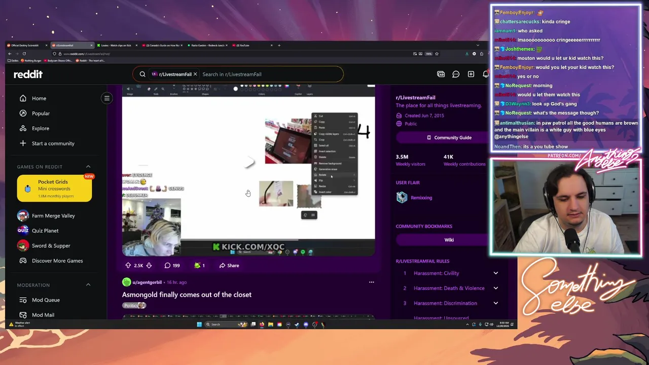Open Reddit chat icon
Viewport: 649px width, 365px height.
(456, 74)
